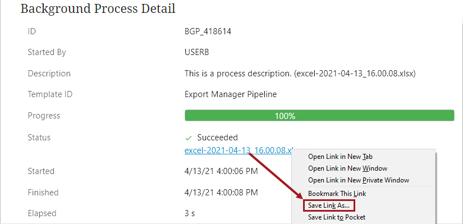
Task: Select Open Link in New Window
Action: click(x=347, y=168)
